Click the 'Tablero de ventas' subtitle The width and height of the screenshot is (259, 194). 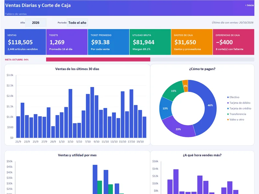tap(16, 14)
